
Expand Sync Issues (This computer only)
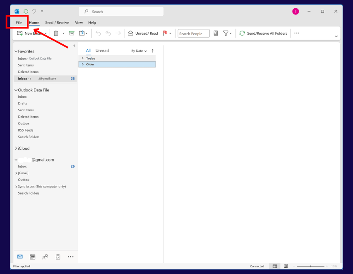[16, 187]
